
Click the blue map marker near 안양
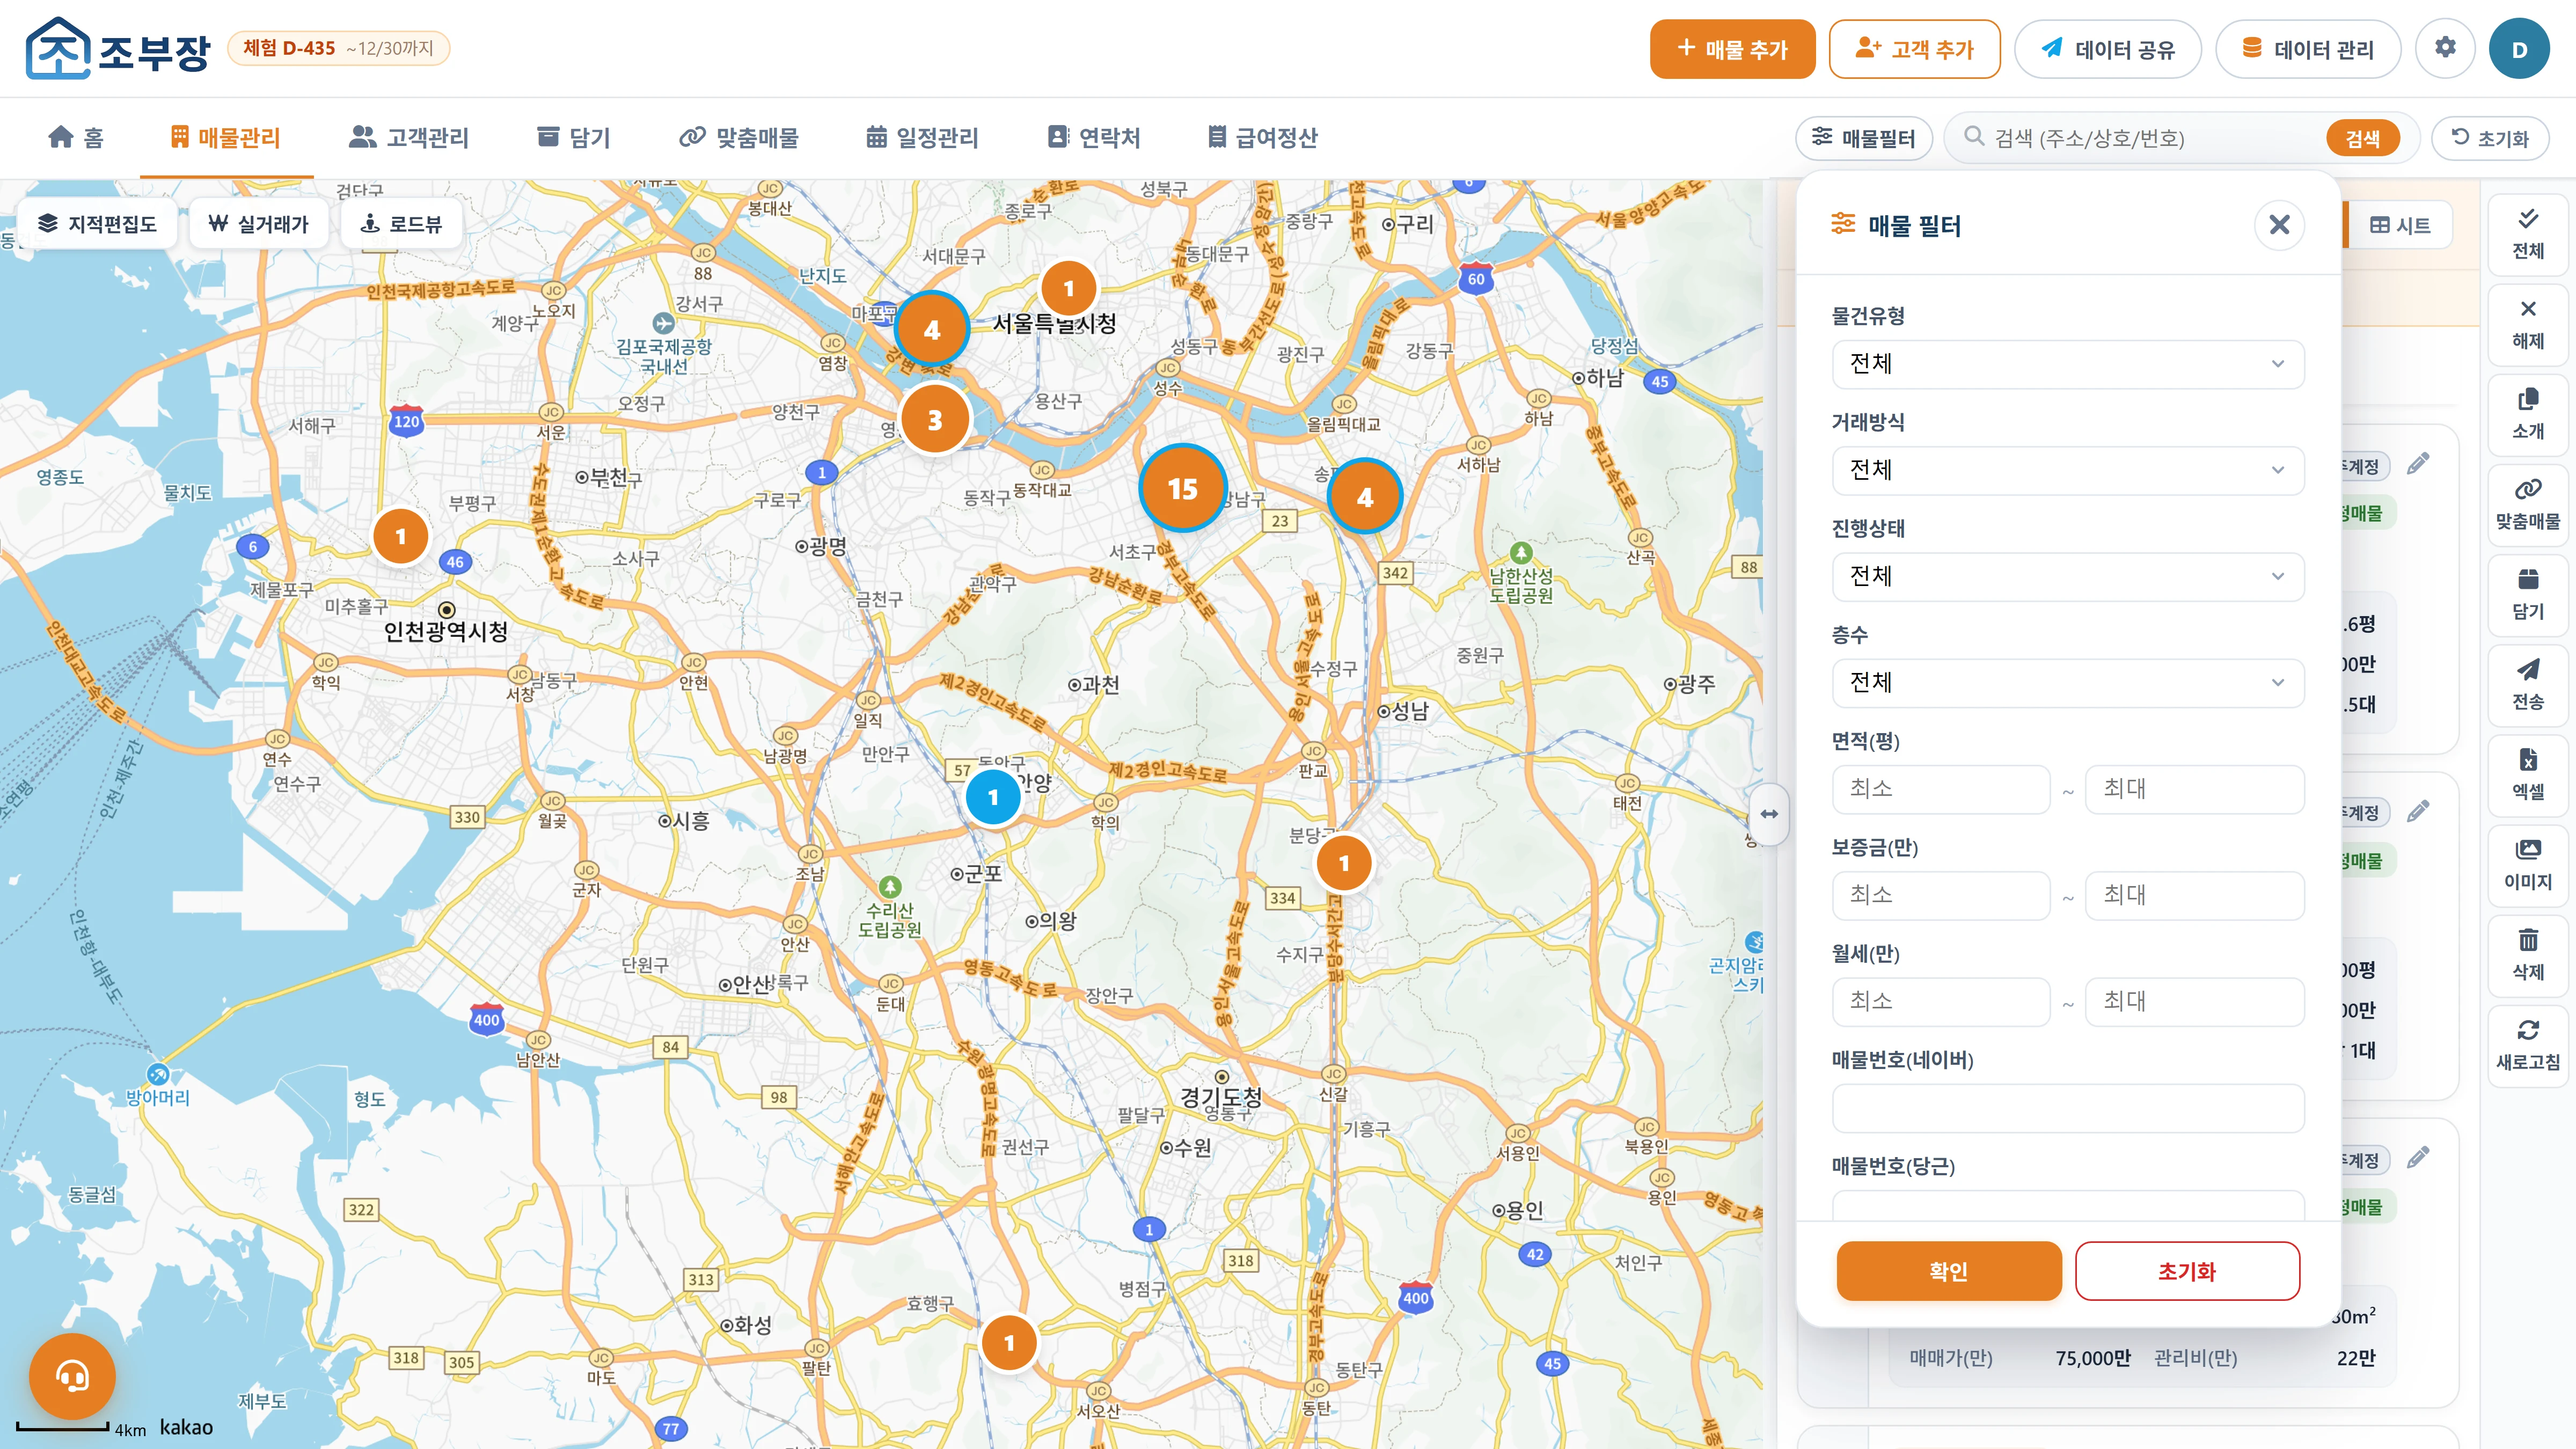pos(993,797)
